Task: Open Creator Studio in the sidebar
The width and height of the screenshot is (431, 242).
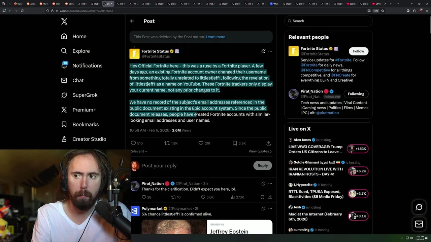Action: pos(84,139)
